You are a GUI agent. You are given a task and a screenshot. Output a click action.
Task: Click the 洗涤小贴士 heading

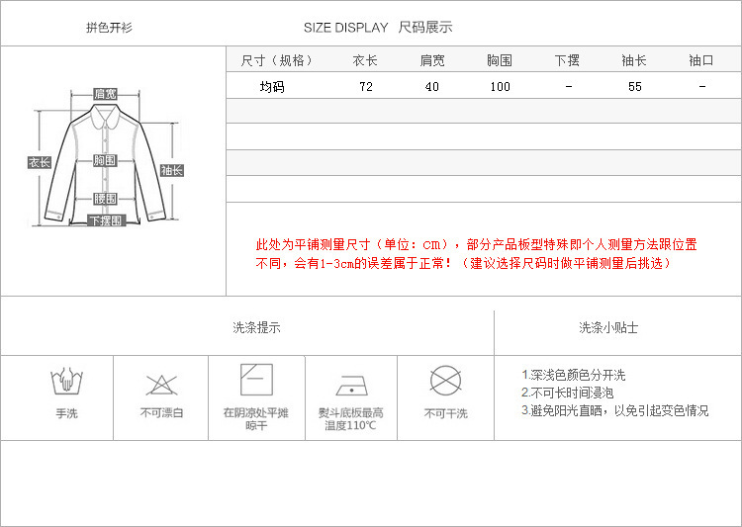608,327
